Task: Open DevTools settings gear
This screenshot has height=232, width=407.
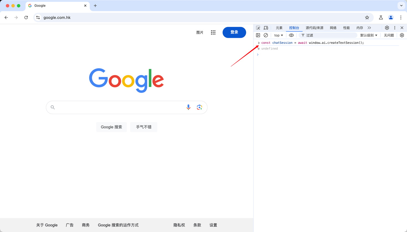Action: [x=387, y=28]
